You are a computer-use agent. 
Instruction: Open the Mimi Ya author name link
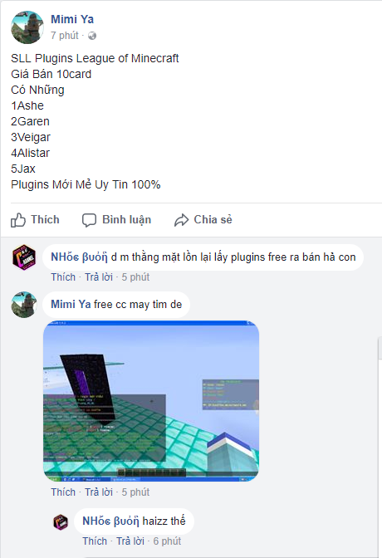pyautogui.click(x=72, y=19)
